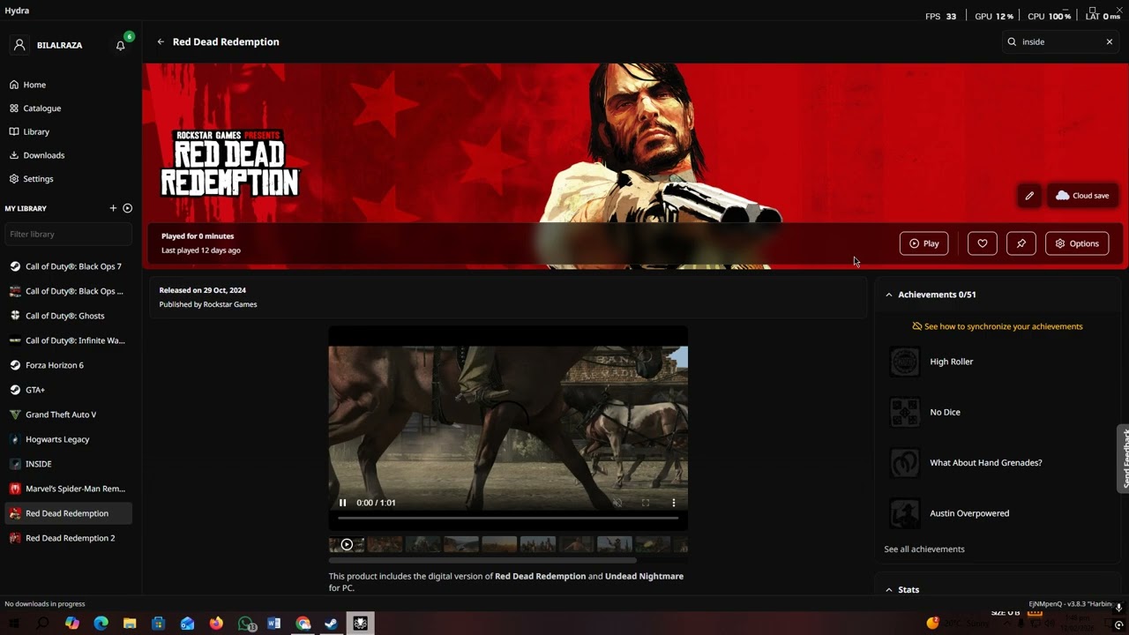Open Google Chrome from the taskbar
The image size is (1129, 635).
point(303,624)
